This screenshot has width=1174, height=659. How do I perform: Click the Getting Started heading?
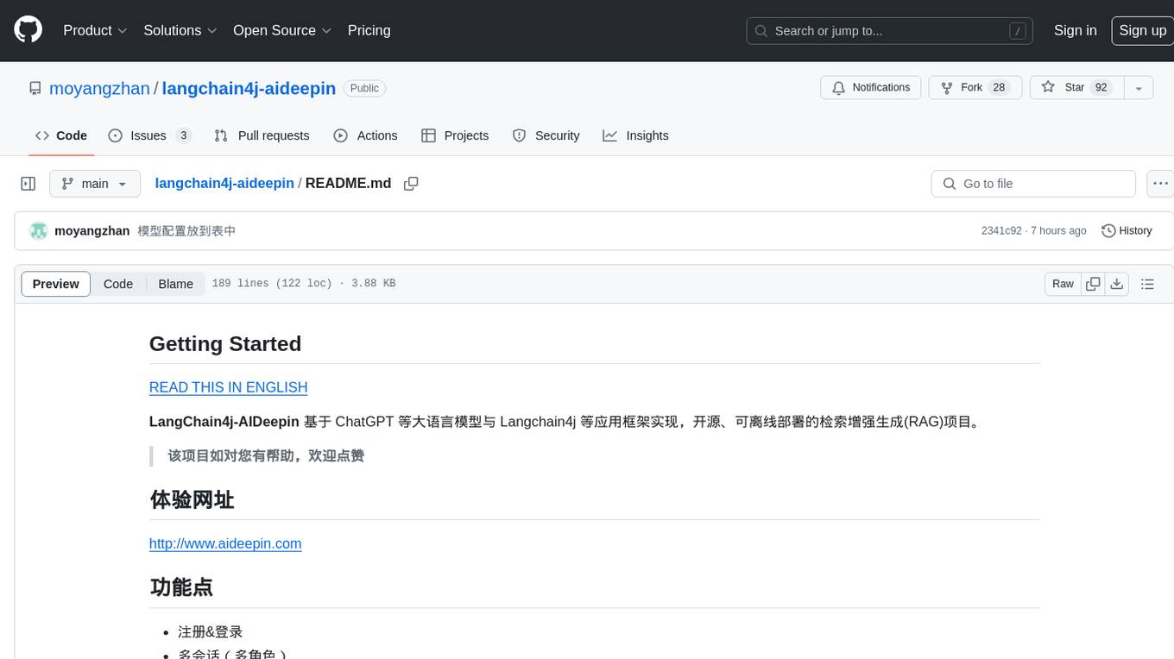tap(225, 343)
